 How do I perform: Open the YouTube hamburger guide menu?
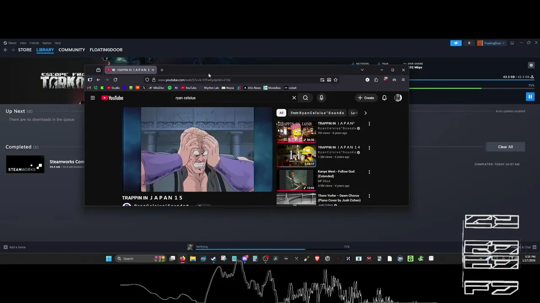[x=93, y=98]
